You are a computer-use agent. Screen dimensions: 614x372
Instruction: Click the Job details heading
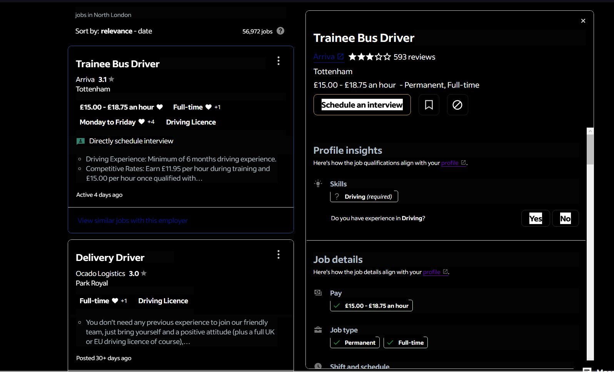[x=338, y=259]
